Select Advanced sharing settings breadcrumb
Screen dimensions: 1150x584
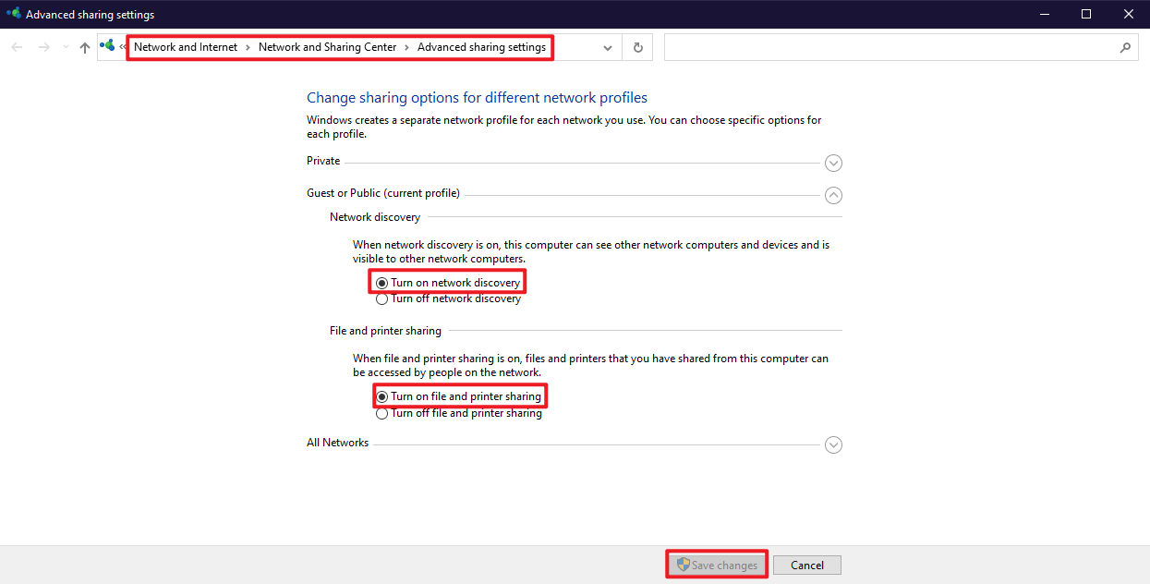[481, 47]
